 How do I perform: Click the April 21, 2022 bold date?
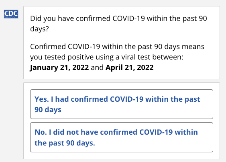129,68
